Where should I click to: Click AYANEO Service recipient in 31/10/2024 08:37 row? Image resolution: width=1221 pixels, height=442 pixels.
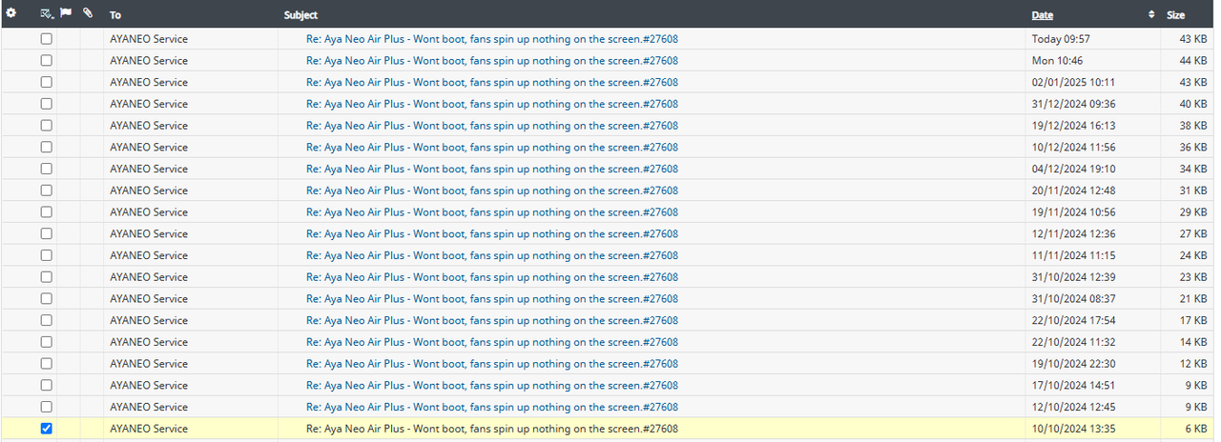pyautogui.click(x=149, y=298)
